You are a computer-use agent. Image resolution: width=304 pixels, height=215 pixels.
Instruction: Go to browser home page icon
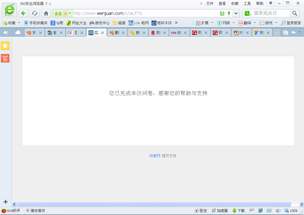coord(46,13)
